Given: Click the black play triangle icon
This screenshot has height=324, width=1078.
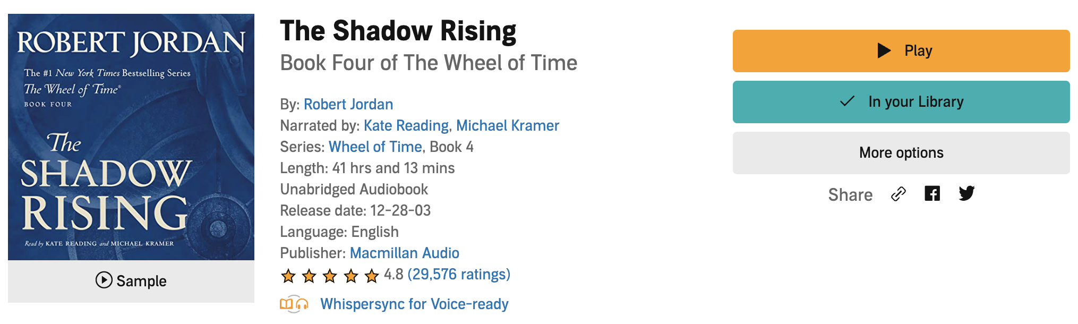Looking at the screenshot, I should pos(884,50).
